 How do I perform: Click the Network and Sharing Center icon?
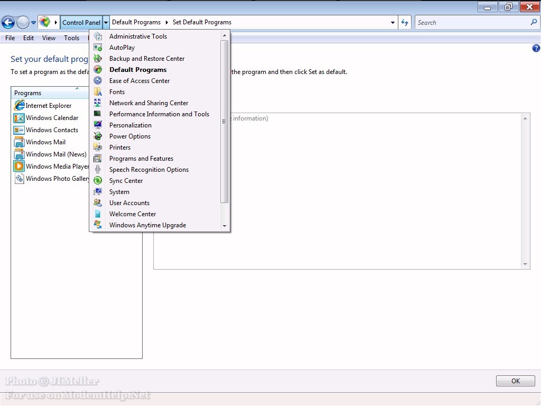98,103
